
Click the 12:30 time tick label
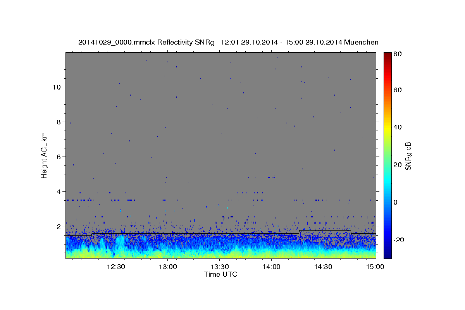115,267
